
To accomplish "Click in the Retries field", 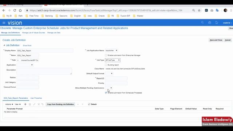I will [x=28, y=78].
